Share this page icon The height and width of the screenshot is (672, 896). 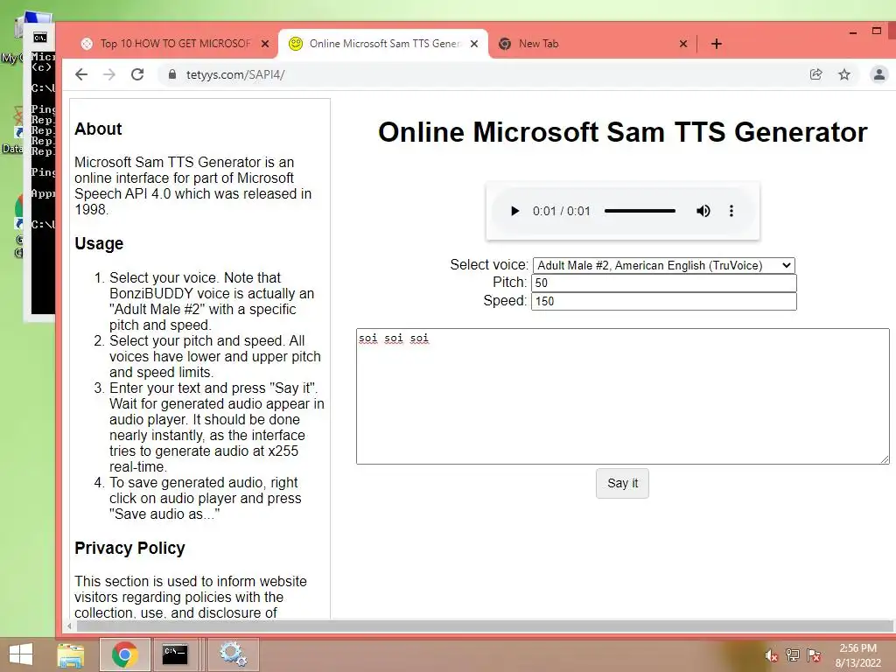[816, 74]
